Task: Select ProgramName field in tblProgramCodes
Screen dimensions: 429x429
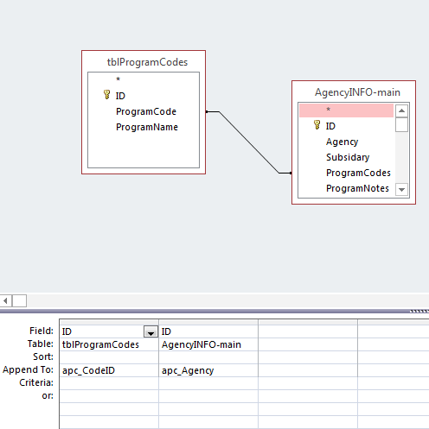Action: pyautogui.click(x=147, y=127)
